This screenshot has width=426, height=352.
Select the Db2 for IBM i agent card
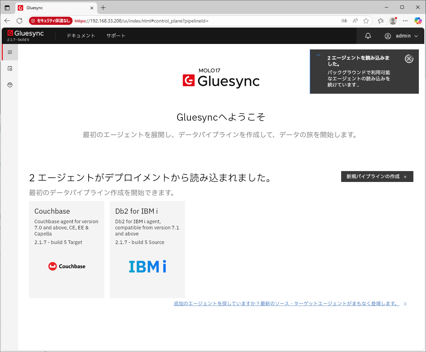147,249
